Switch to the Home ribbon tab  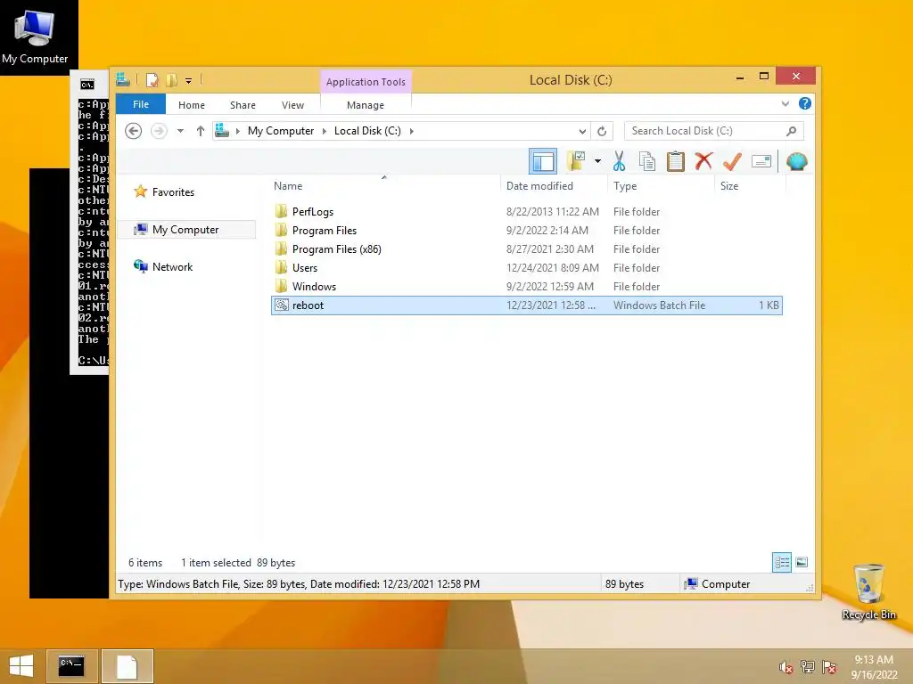(192, 105)
